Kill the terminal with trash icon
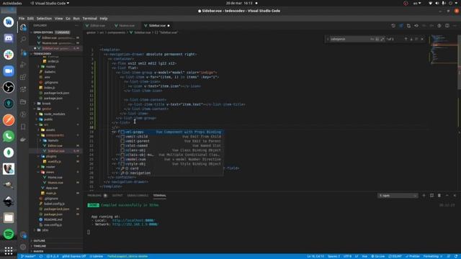Viewport: 461px width, 259px height. tap(439, 196)
